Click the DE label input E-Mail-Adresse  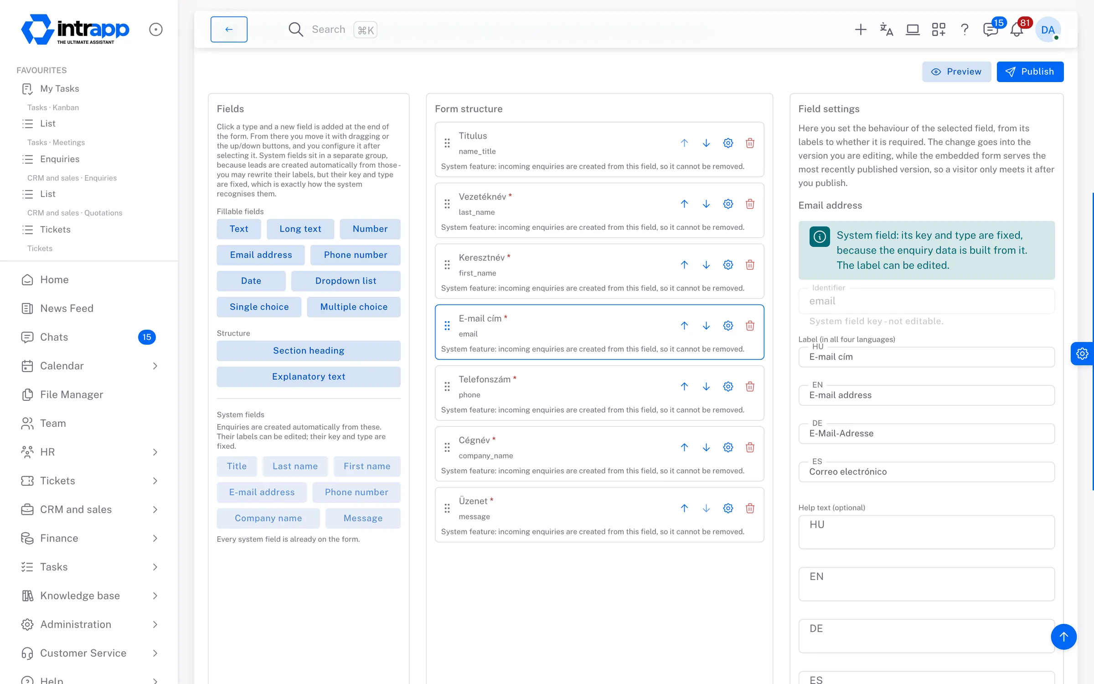(926, 433)
